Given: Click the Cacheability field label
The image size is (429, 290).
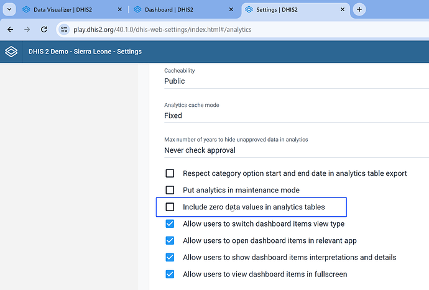Looking at the screenshot, I should click(180, 71).
